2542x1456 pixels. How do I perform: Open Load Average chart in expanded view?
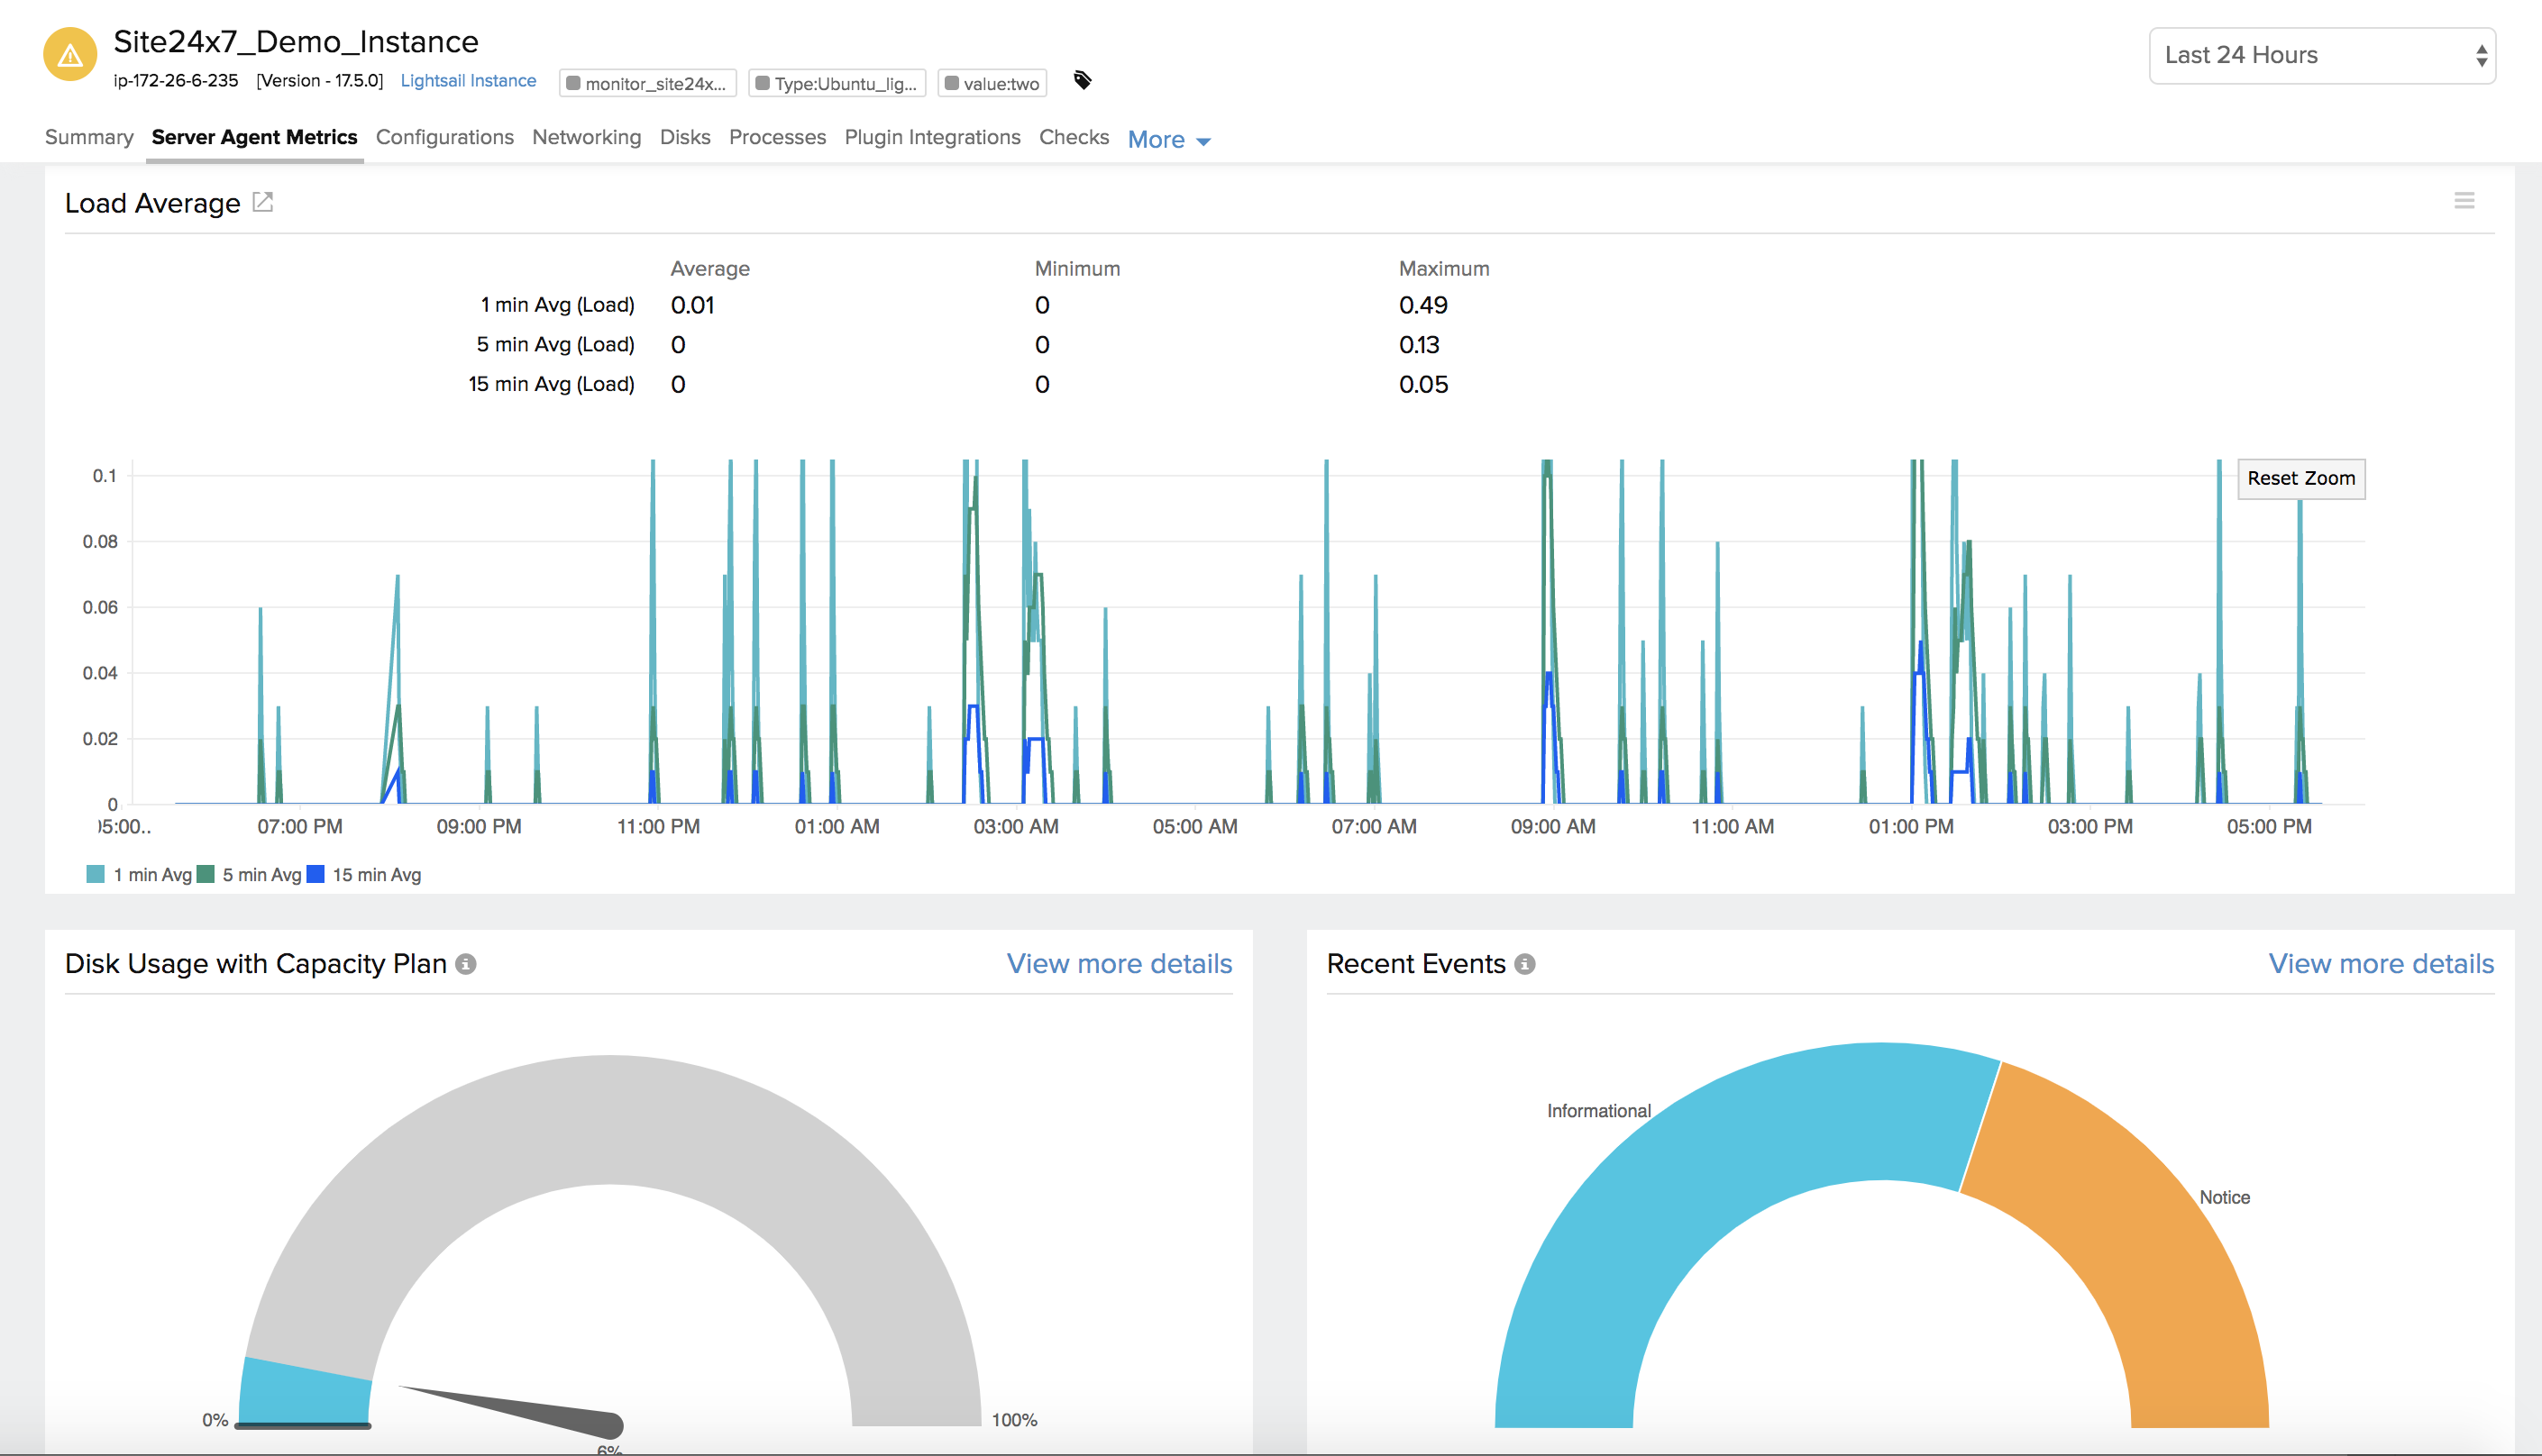262,202
